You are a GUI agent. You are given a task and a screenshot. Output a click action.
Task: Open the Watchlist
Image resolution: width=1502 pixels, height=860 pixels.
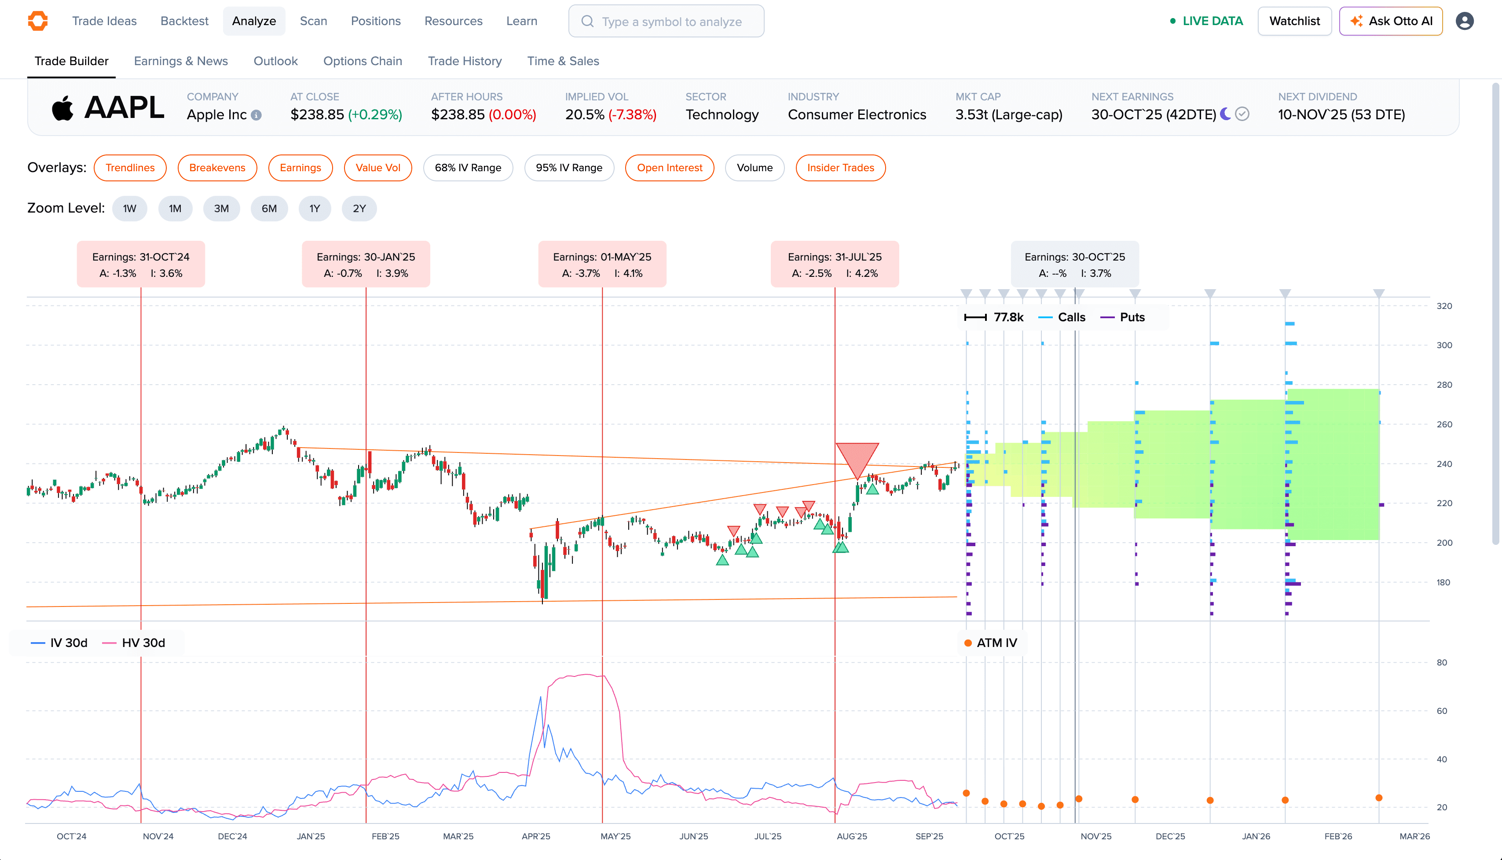[x=1294, y=21]
